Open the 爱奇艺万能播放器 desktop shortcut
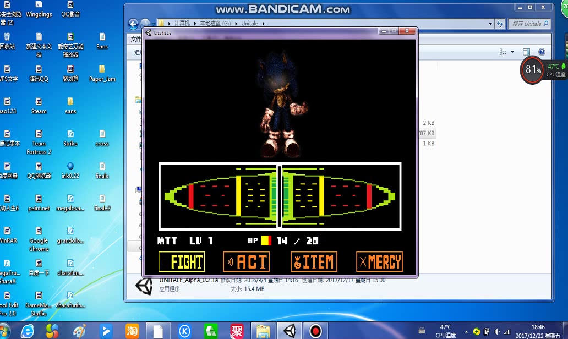 (70, 45)
